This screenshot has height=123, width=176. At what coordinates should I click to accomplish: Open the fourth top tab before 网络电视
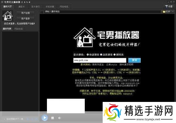click(x=50, y=7)
